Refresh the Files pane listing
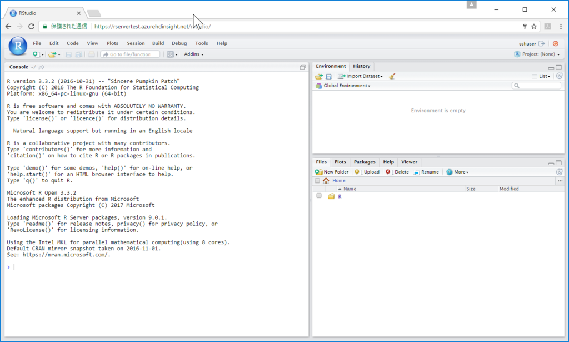Screen dimensions: 569x342 click(559, 172)
